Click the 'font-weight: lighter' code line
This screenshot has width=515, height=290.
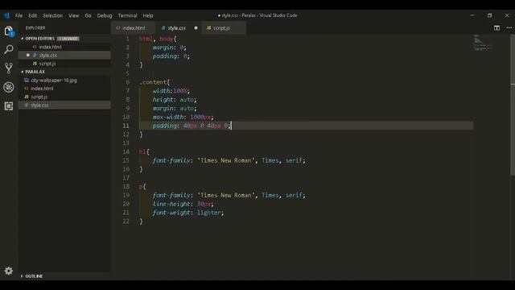pos(187,213)
